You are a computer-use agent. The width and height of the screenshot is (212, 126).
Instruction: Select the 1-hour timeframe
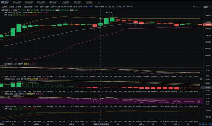tap(75, 7)
